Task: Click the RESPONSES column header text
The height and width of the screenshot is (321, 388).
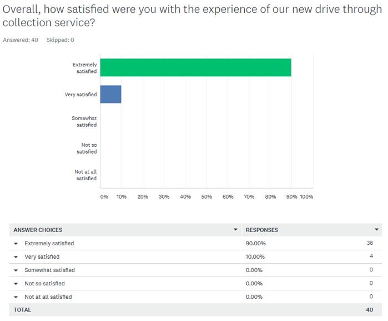Action: pyautogui.click(x=262, y=230)
